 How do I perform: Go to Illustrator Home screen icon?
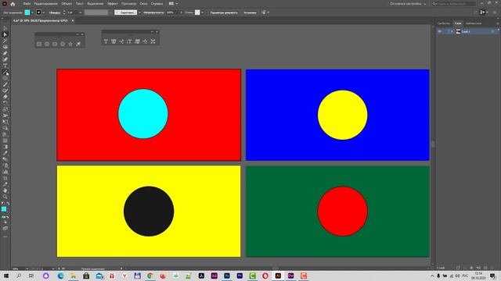[13, 4]
